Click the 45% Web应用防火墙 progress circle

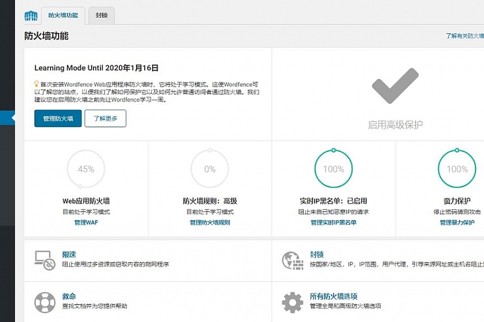[x=86, y=169]
